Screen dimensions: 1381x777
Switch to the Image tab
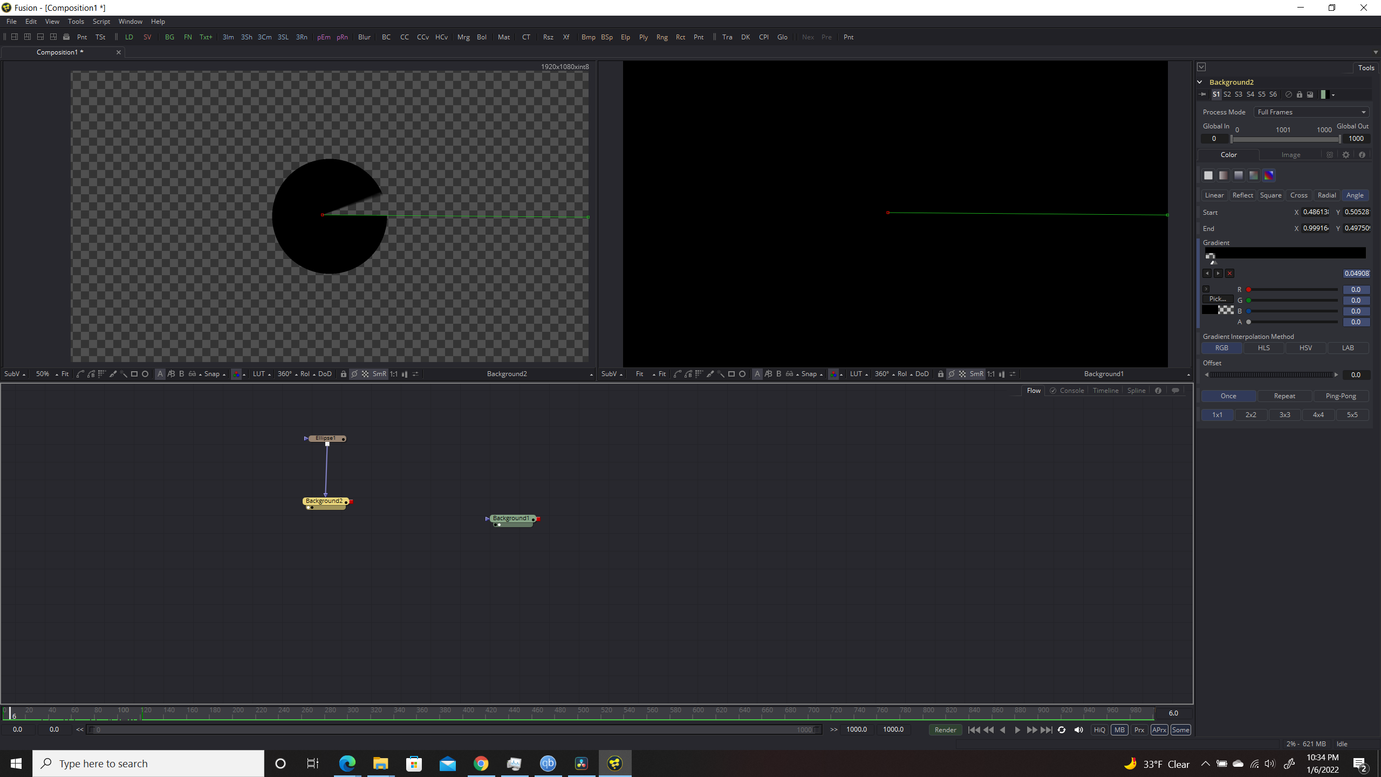tap(1291, 155)
